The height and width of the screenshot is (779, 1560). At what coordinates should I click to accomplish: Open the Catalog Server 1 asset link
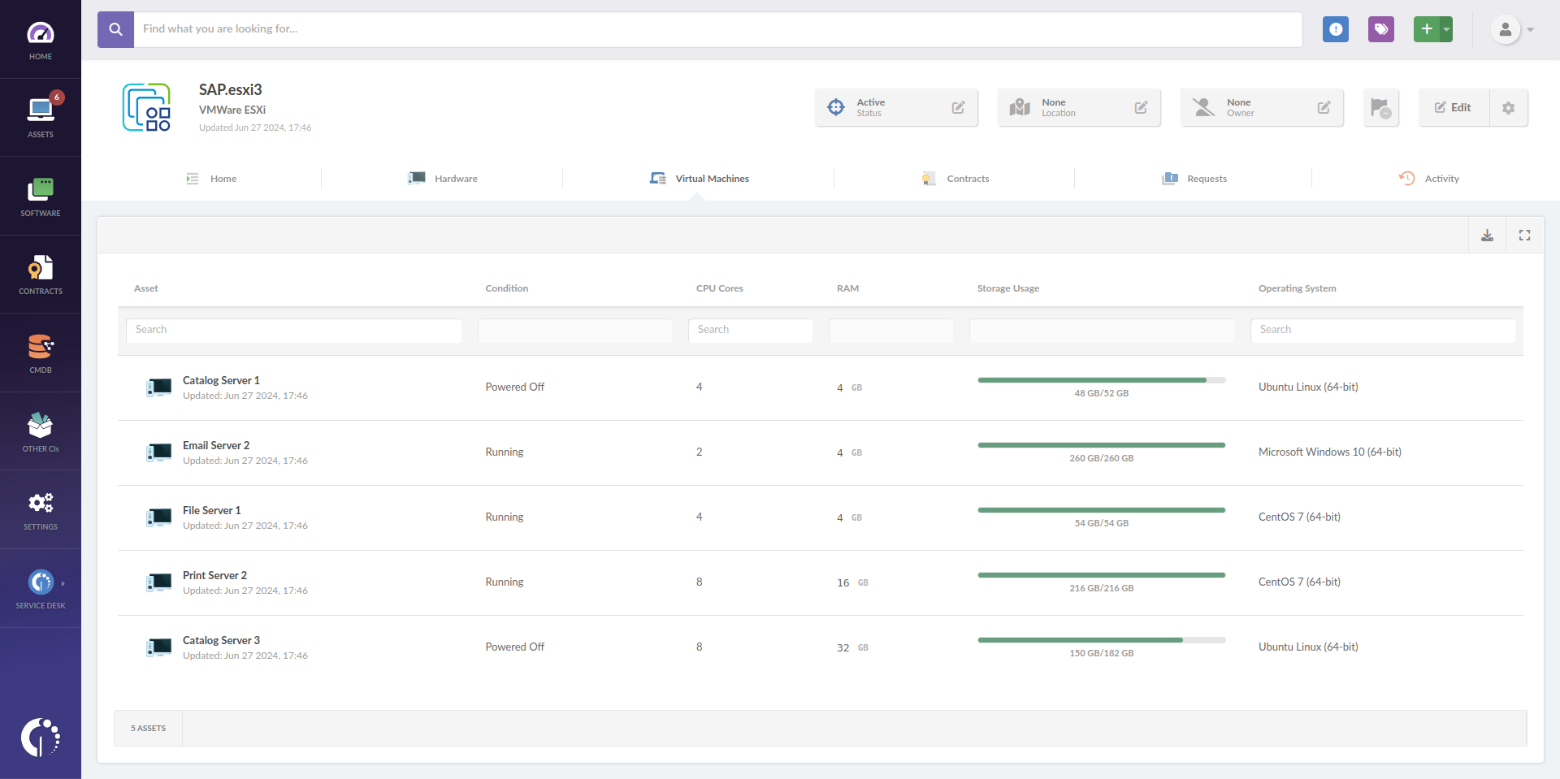(x=221, y=380)
